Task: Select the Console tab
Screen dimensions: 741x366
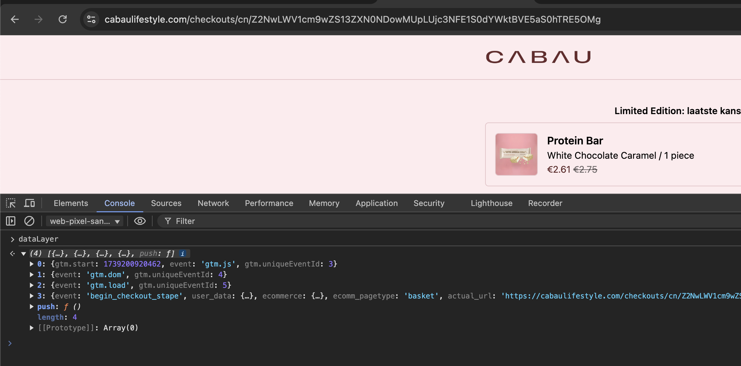Action: (119, 203)
